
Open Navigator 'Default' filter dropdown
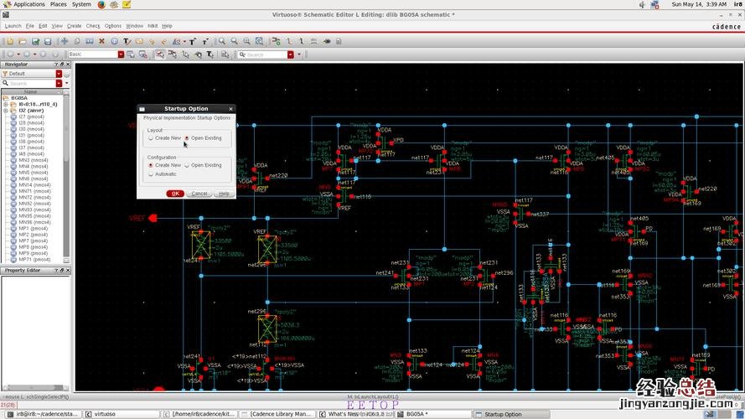59,74
